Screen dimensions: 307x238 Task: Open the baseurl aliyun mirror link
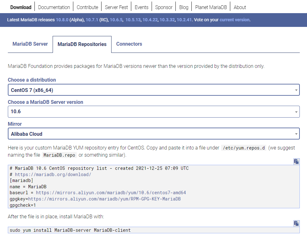tap(111, 193)
